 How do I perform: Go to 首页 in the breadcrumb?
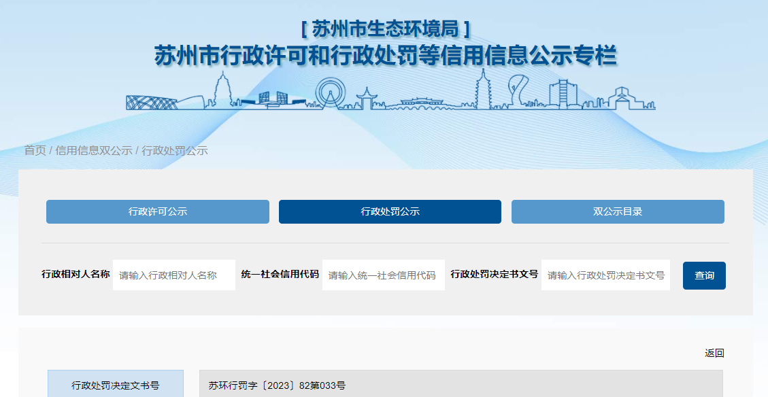(35, 150)
